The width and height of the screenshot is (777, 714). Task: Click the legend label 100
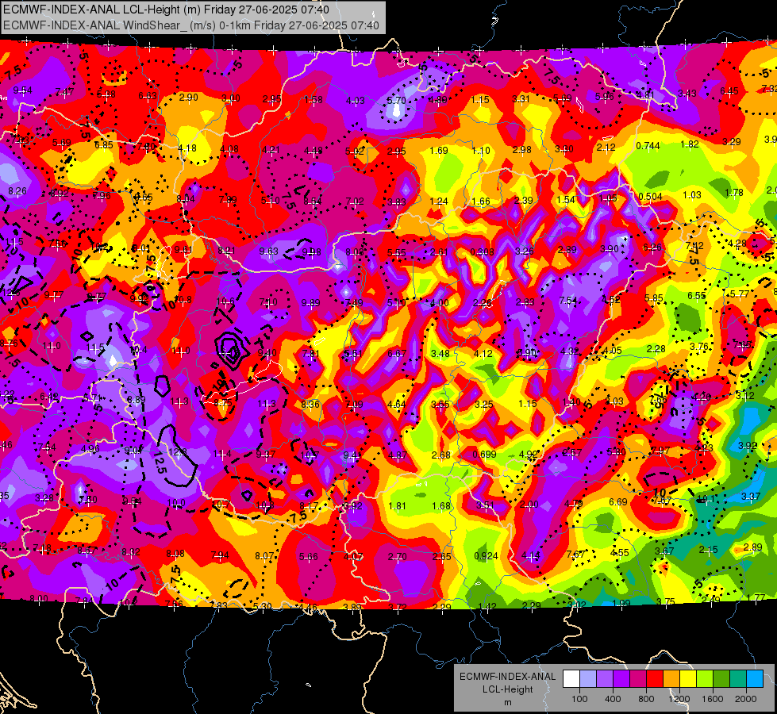point(579,699)
